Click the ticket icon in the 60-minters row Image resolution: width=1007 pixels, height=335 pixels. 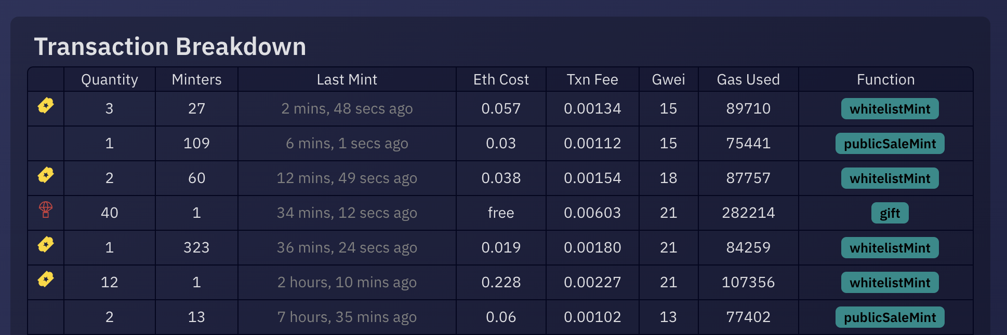click(46, 175)
